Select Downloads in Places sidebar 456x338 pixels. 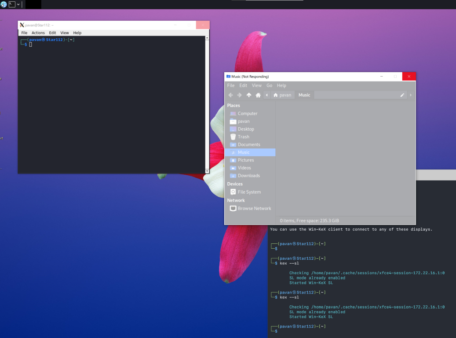[x=248, y=176]
